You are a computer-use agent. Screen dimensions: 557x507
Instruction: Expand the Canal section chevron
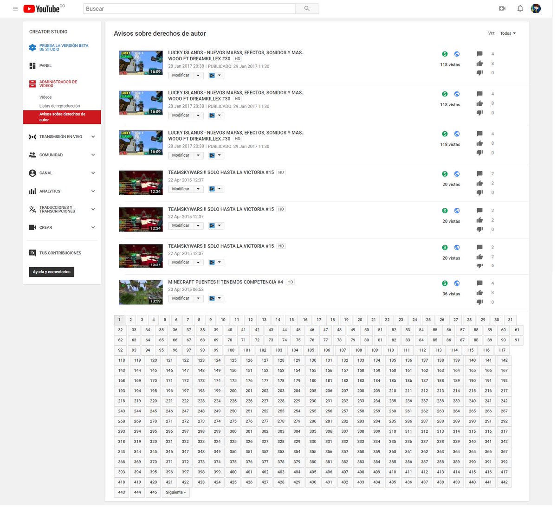pos(93,173)
